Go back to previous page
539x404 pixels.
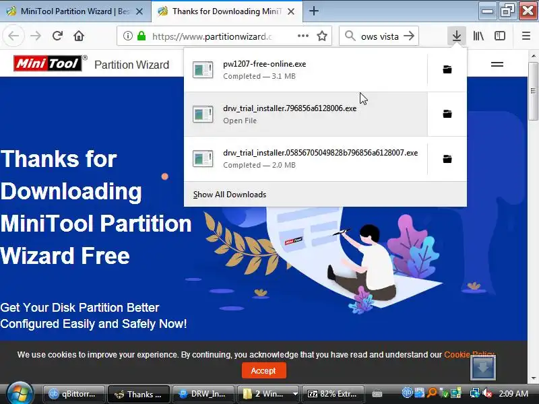[13, 36]
